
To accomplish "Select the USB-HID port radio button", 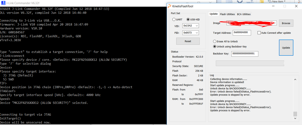I will (x=188, y=20).
